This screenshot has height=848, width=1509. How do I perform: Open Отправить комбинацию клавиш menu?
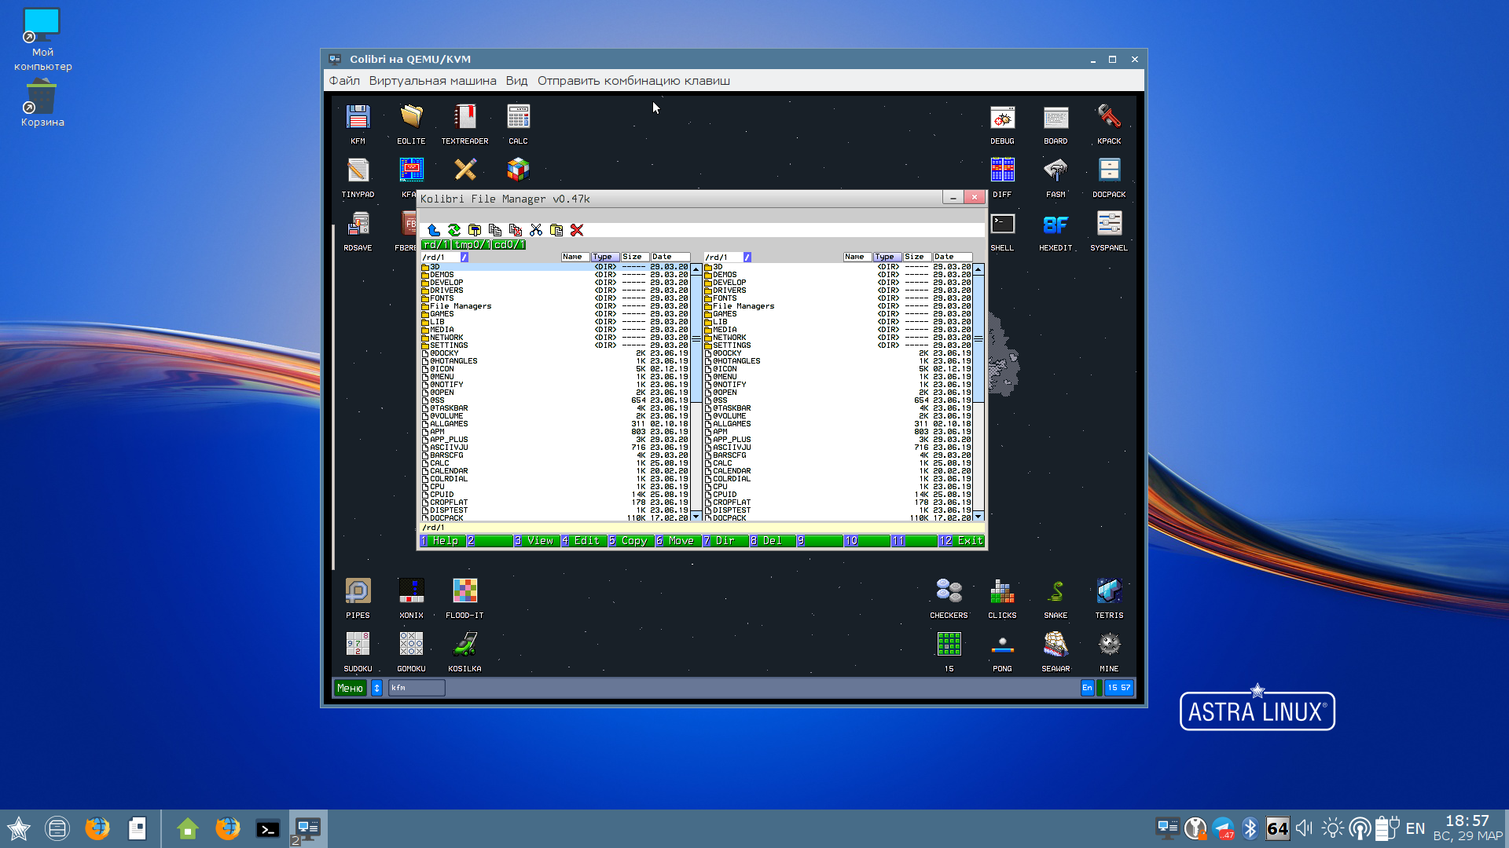coord(633,81)
